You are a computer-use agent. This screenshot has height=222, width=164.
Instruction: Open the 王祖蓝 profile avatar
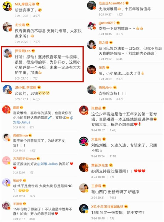[x=6, y=206]
